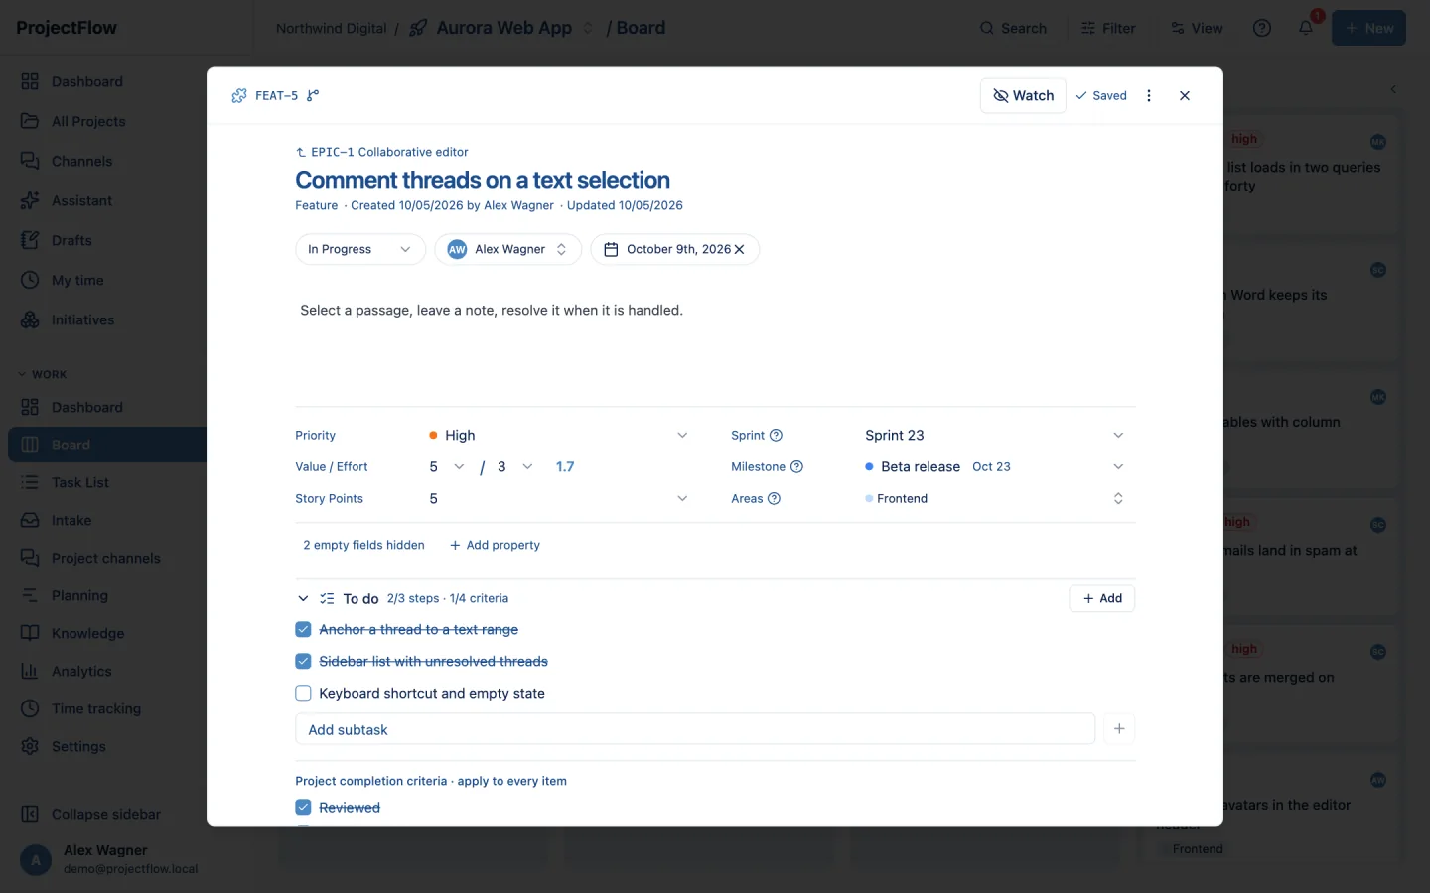Toggle Watch on this item
This screenshot has width=1430, height=893.
1023,96
